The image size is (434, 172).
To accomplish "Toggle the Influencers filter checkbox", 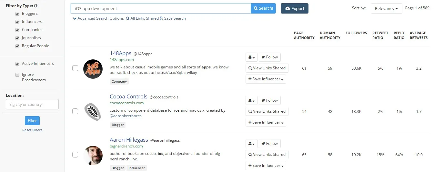I will click(x=17, y=22).
